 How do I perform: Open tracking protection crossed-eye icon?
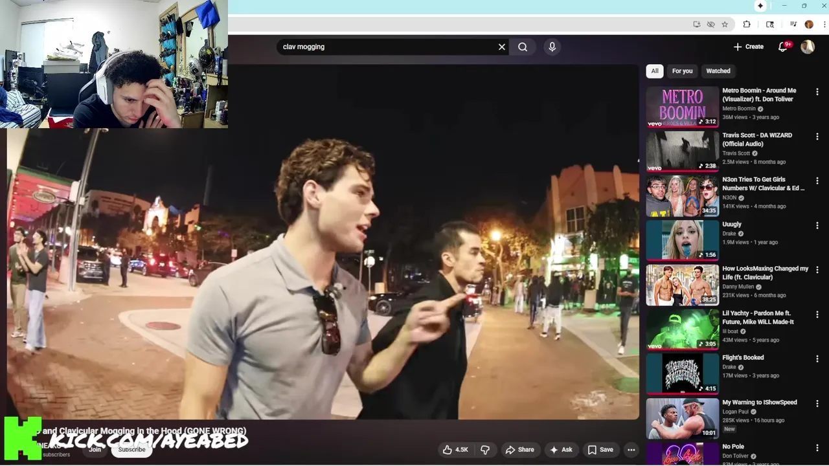(710, 25)
